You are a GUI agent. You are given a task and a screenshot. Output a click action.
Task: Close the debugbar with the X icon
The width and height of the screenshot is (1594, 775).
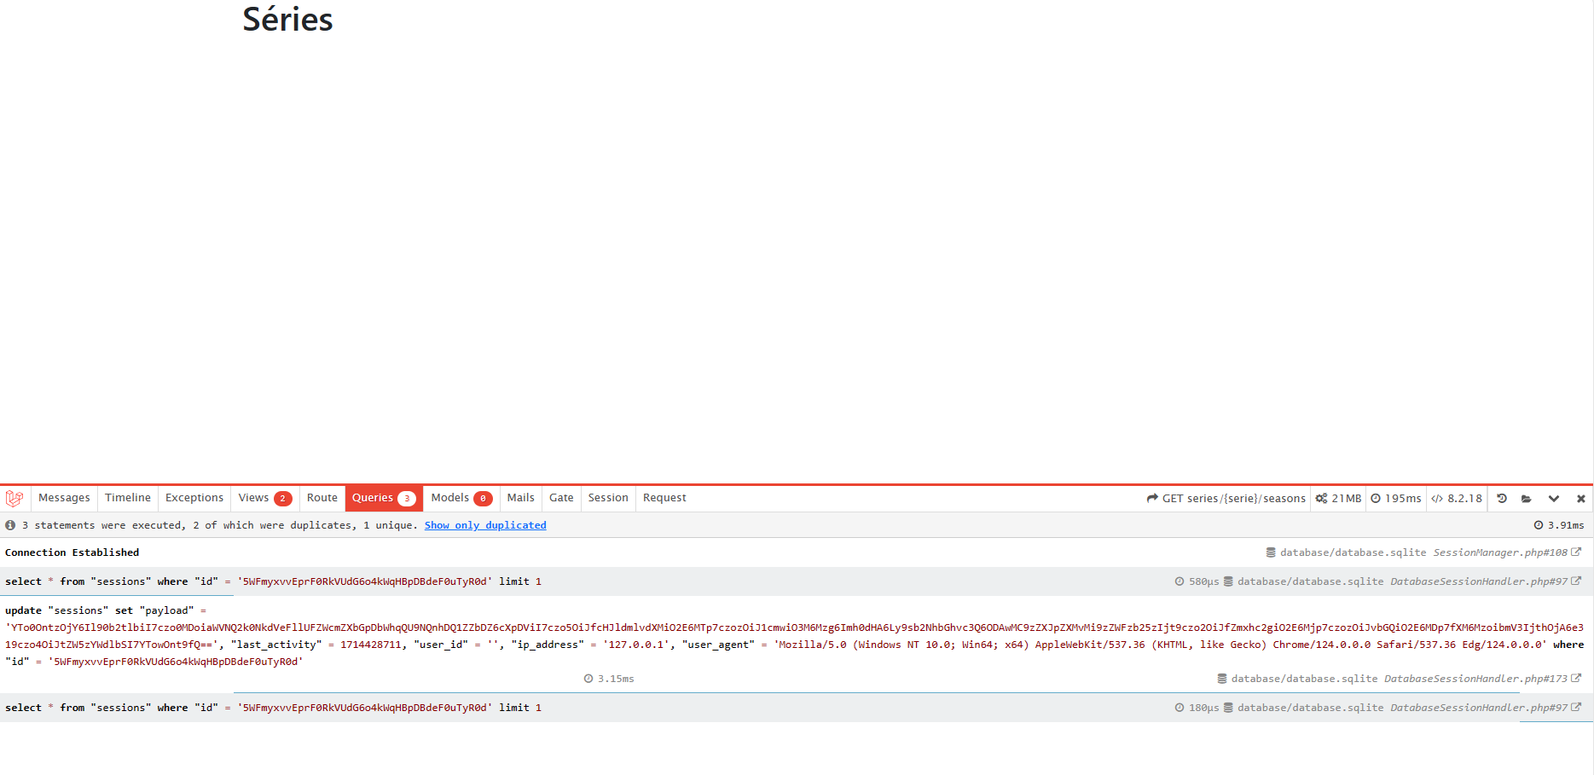point(1581,499)
